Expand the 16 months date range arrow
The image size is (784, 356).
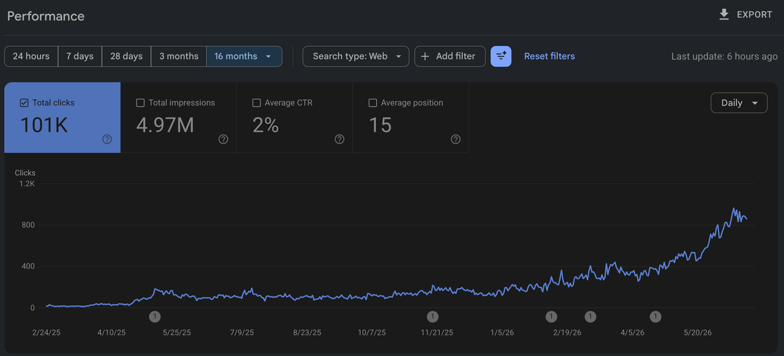click(268, 56)
